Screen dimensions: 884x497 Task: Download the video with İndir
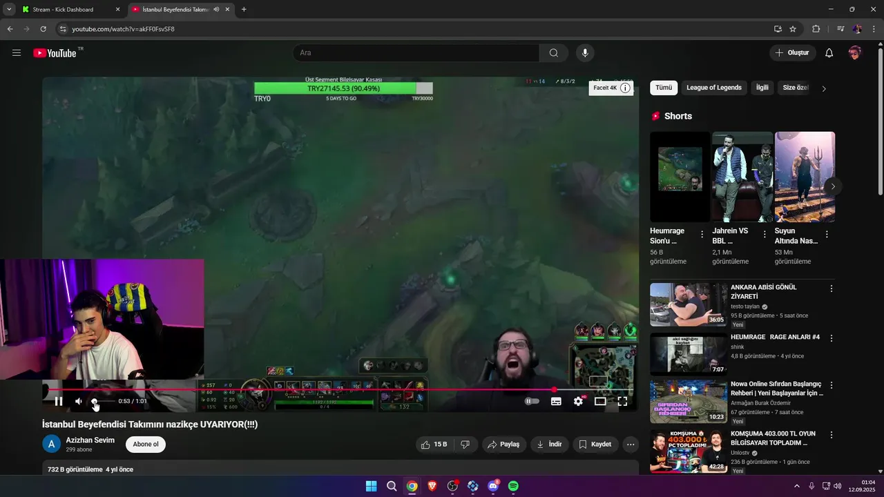[549, 445]
